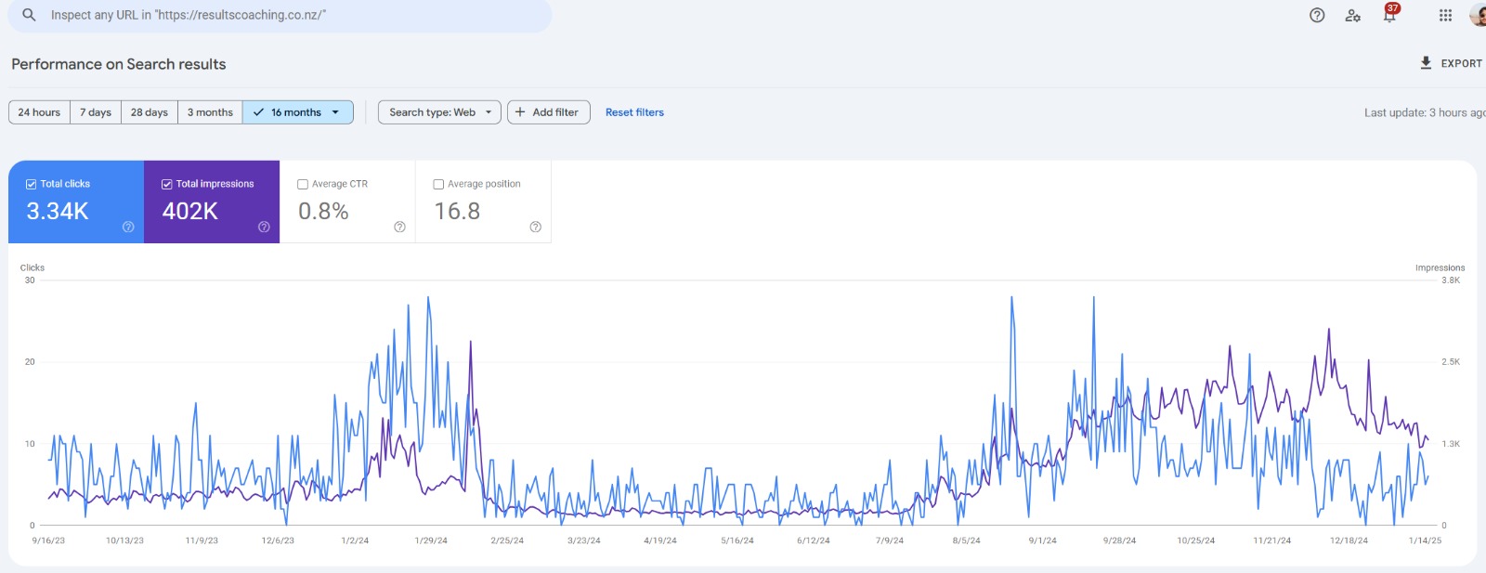
Task: Select the 28 days range tab
Action: [x=149, y=112]
